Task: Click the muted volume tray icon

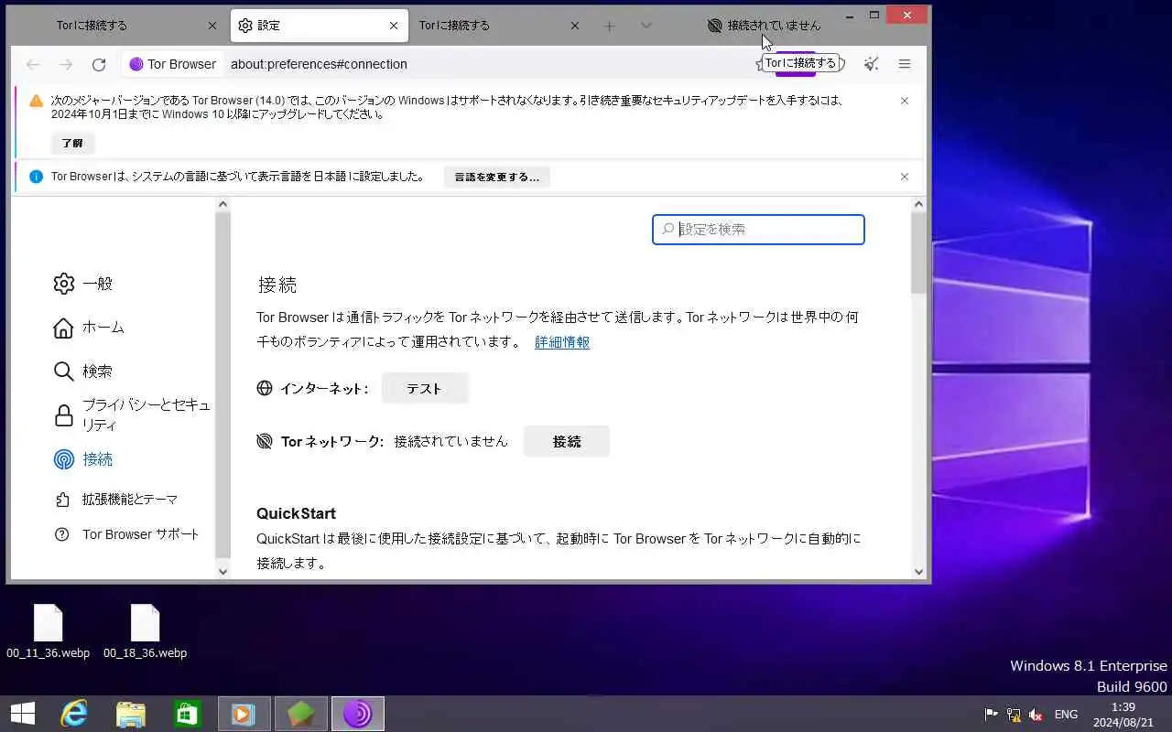Action: tap(1036, 715)
